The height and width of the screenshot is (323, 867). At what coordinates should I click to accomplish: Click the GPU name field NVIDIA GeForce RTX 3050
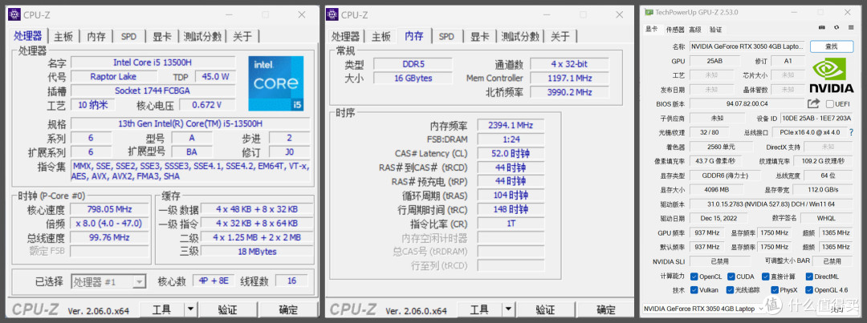pyautogui.click(x=747, y=46)
